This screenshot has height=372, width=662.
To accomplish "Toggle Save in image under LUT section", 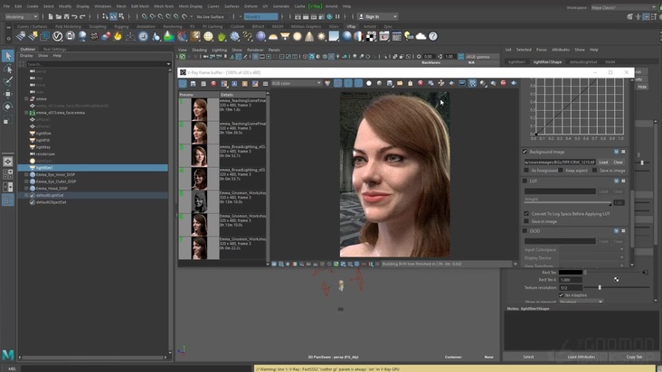I will click(x=526, y=221).
